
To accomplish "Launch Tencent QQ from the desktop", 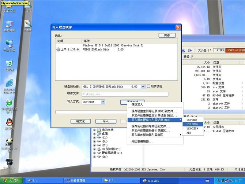I will click(x=9, y=123).
